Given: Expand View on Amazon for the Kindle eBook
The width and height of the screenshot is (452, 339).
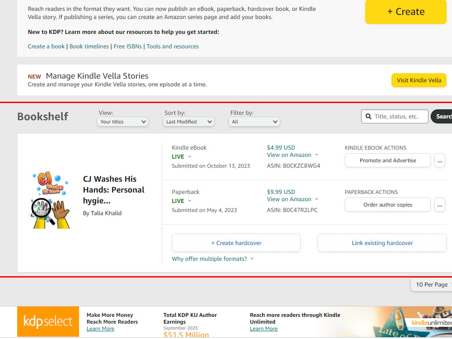Looking at the screenshot, I should [292, 155].
